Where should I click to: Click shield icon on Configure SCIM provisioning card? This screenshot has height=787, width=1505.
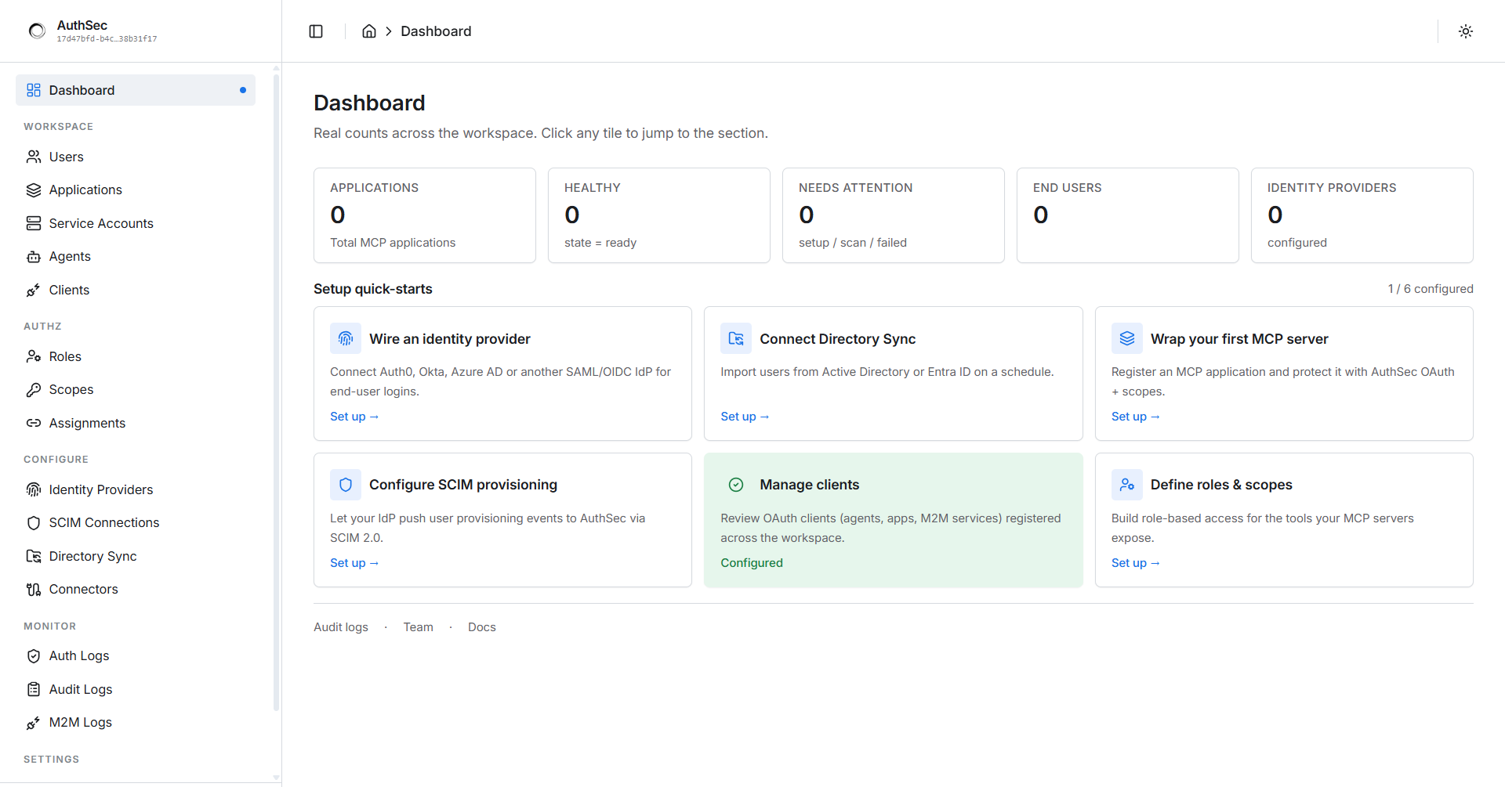pyautogui.click(x=346, y=485)
